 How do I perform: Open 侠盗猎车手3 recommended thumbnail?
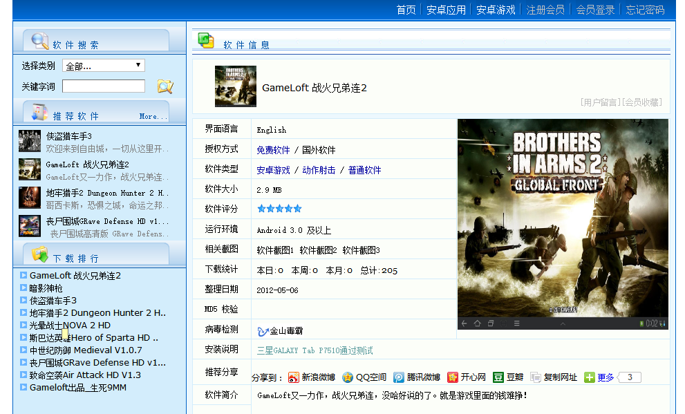pyautogui.click(x=30, y=141)
